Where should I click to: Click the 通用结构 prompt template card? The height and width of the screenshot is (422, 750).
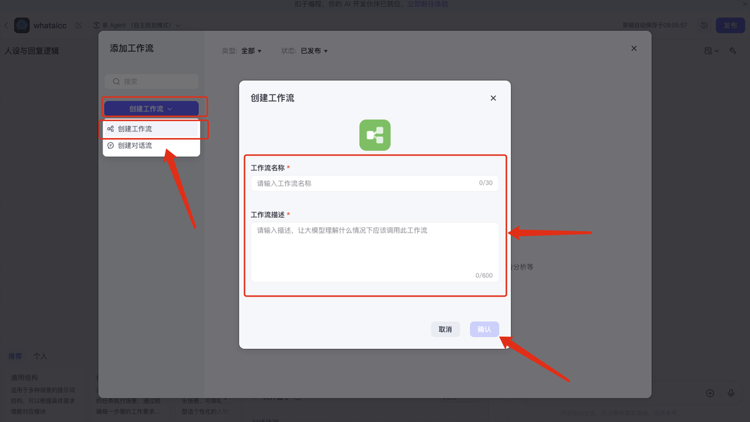(x=43, y=394)
